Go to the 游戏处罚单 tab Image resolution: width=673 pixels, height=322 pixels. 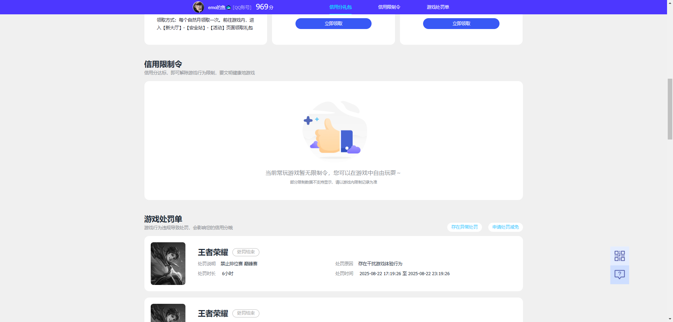(438, 7)
